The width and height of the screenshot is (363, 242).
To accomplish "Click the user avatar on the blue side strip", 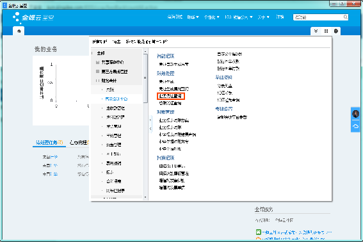I will (x=355, y=114).
